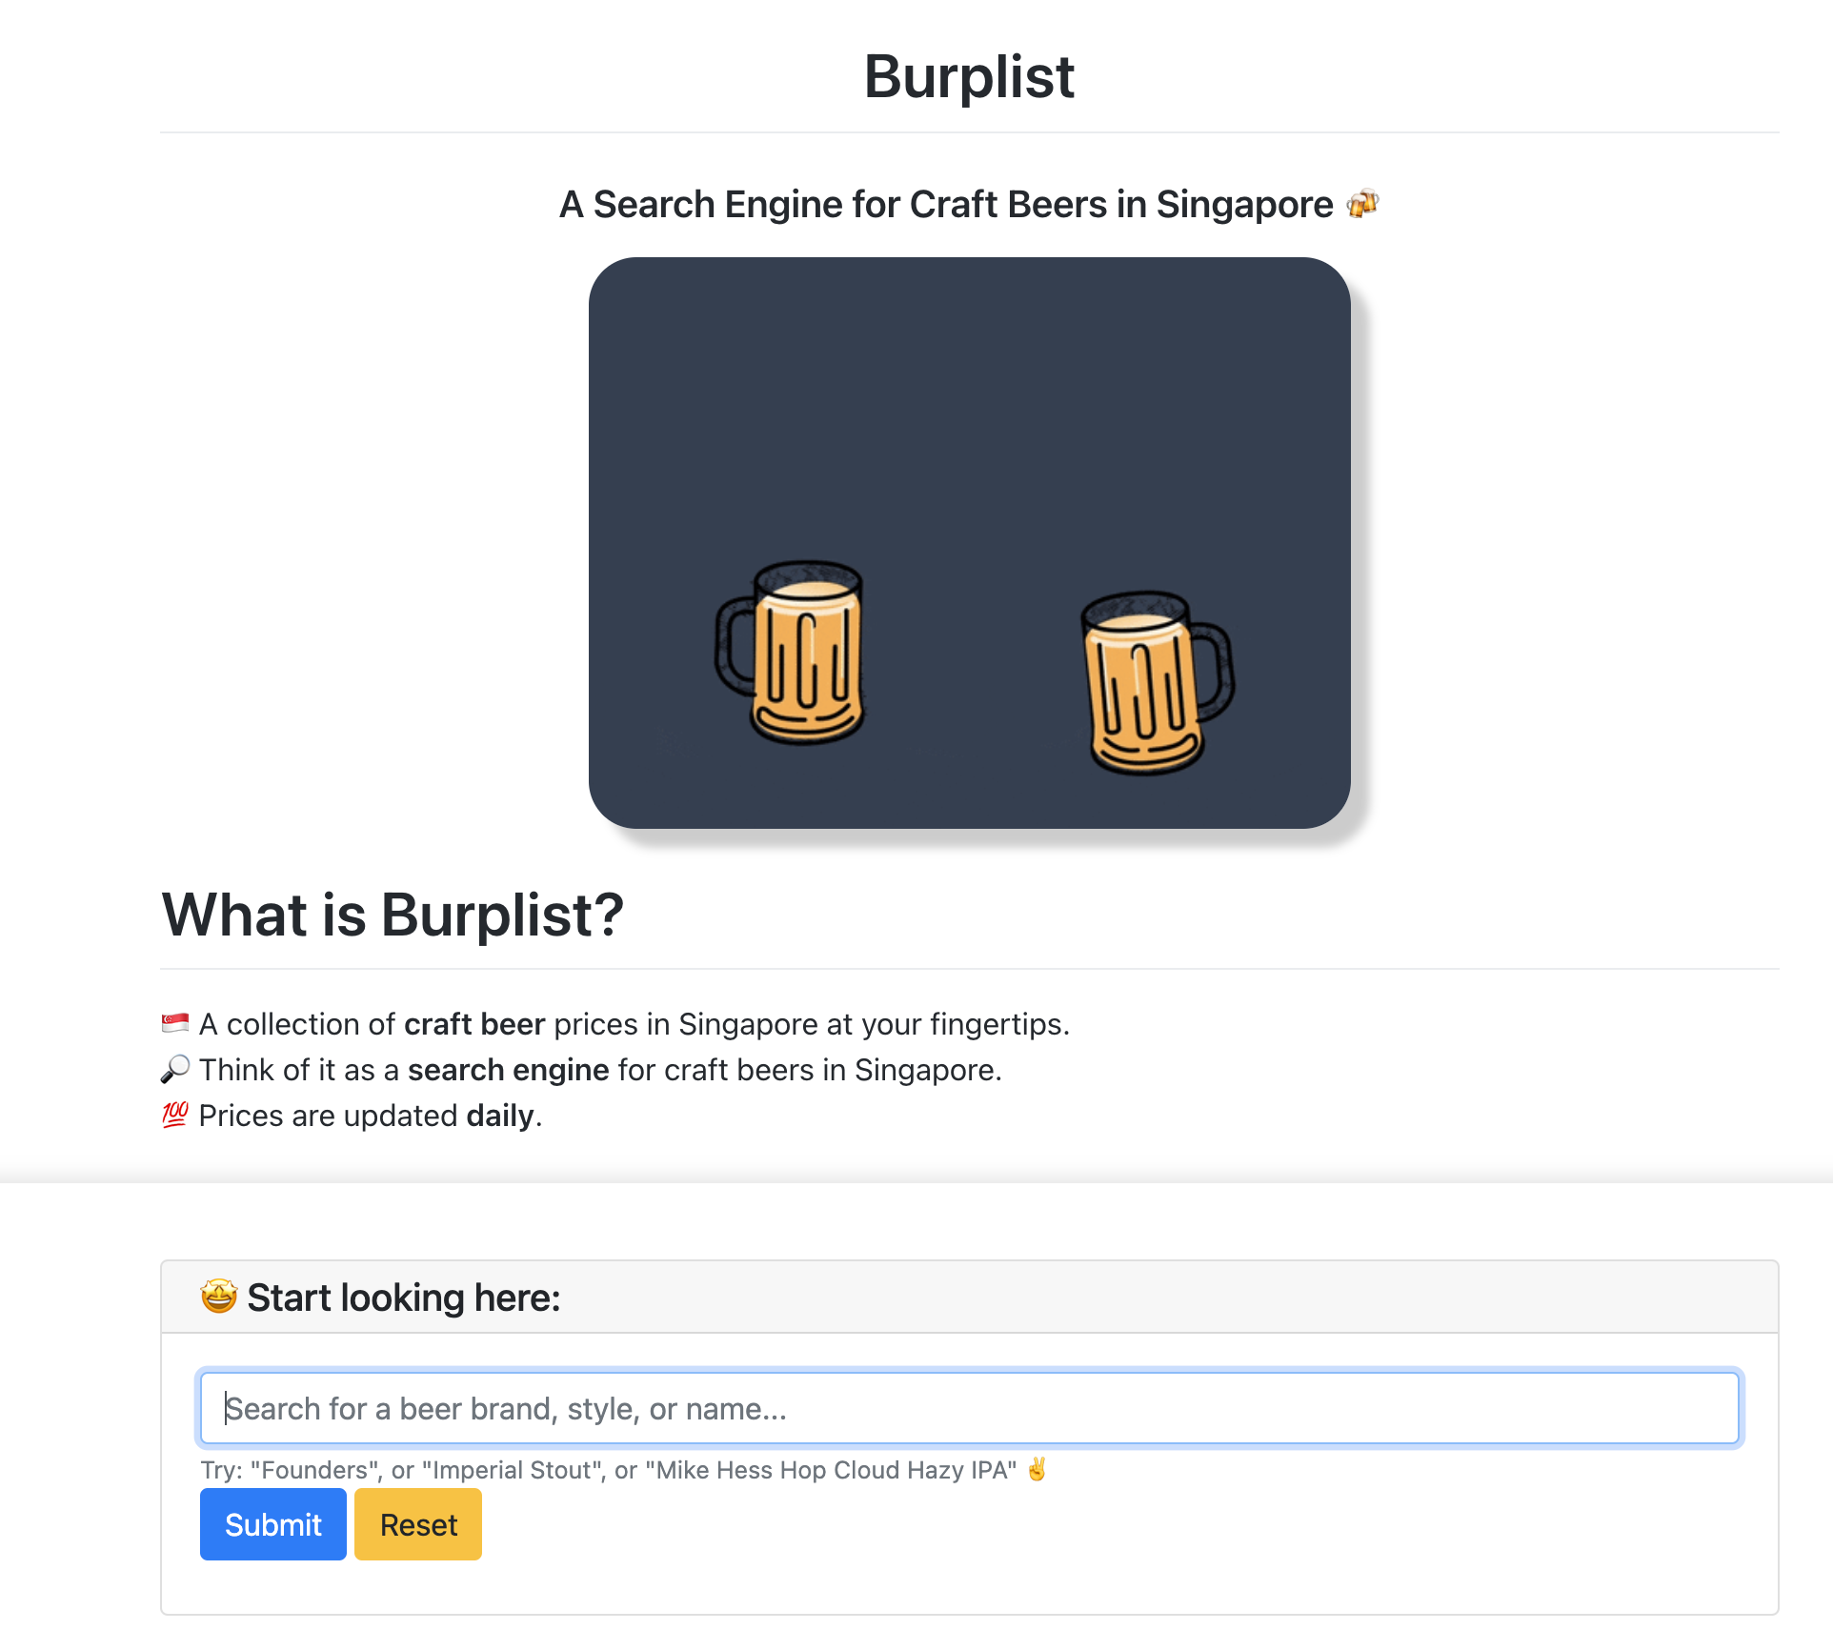This screenshot has width=1833, height=1650.
Task: Click the Imperial Stout search suggestion
Action: pos(511,1470)
